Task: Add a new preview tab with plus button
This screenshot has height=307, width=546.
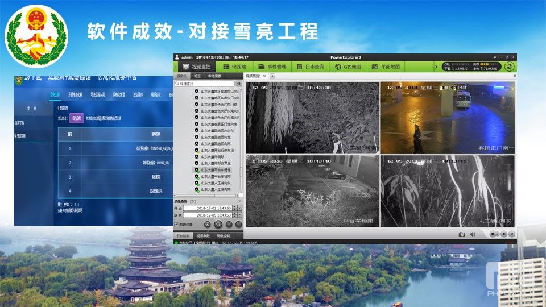Action: [272, 76]
